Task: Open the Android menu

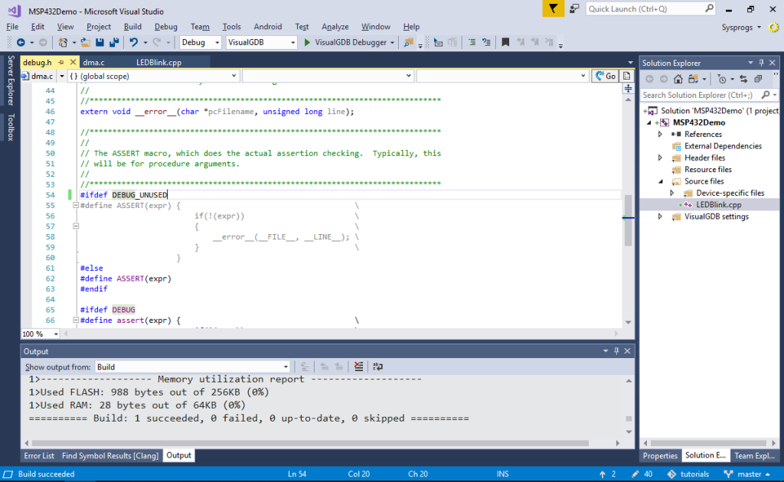Action: (269, 25)
